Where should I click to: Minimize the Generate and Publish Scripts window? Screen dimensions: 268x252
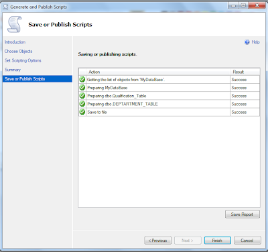233,5
